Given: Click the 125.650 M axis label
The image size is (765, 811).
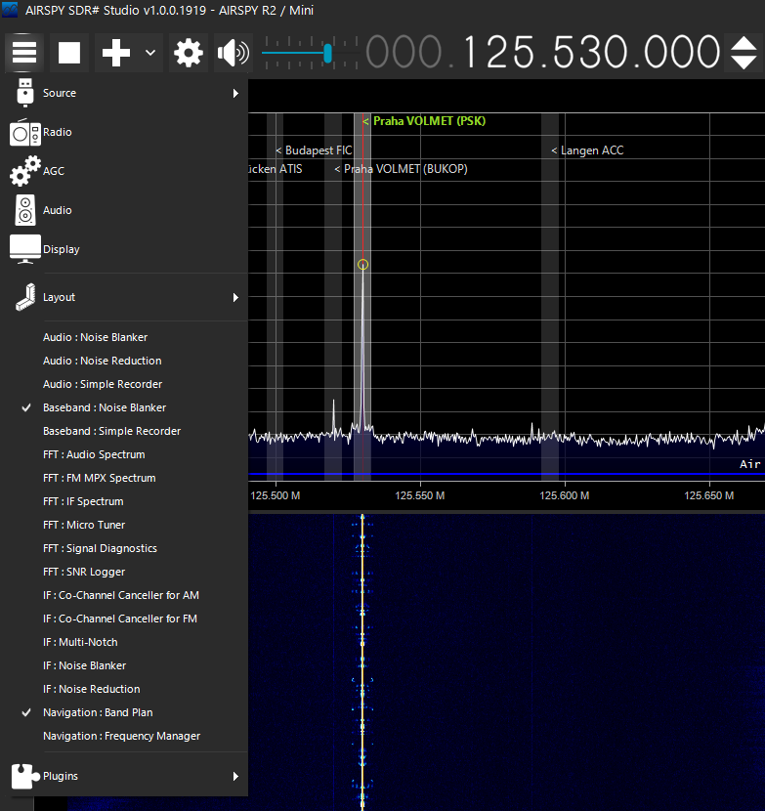Looking at the screenshot, I should click(709, 495).
